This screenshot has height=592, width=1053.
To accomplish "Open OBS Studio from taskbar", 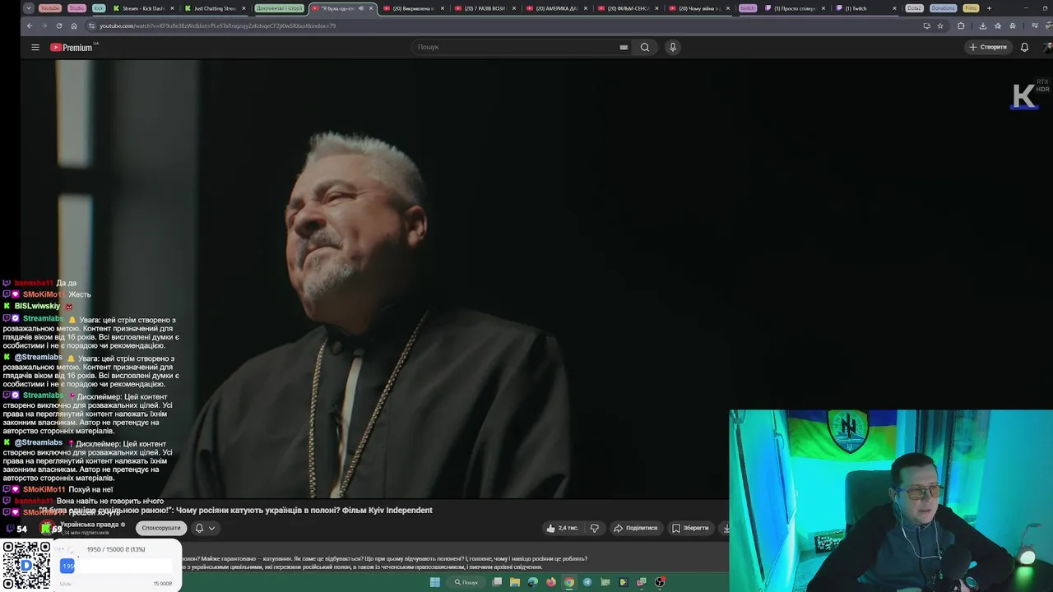I will [x=660, y=582].
